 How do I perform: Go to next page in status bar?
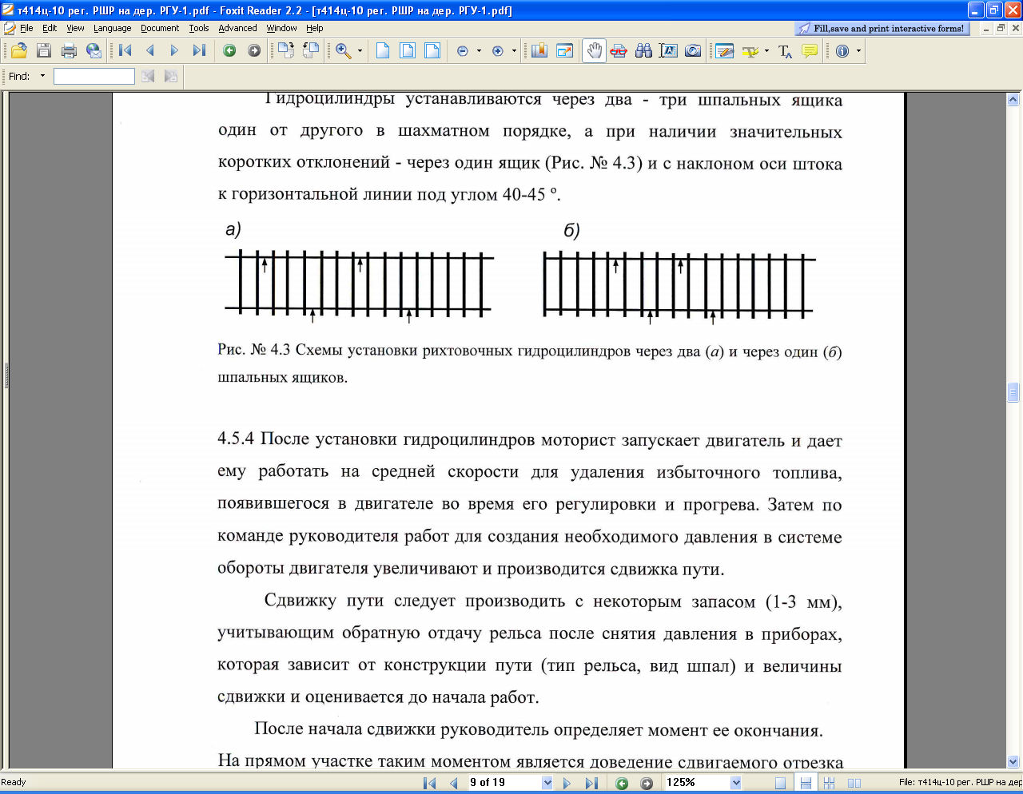567,783
